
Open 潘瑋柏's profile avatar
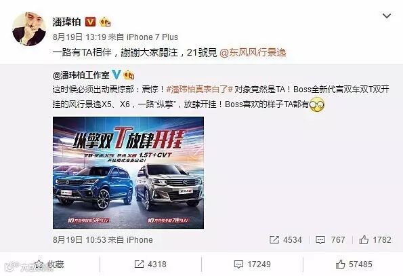pyautogui.click(x=28, y=28)
